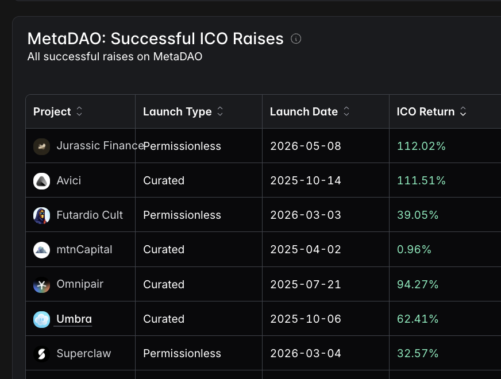Open the Futardio Cult project name
Viewport: 501px width, 379px height.
coord(90,215)
